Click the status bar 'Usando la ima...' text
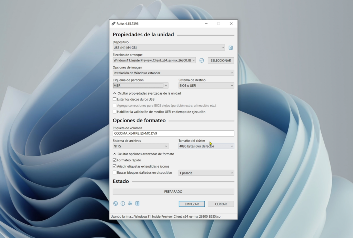 (x=165, y=216)
